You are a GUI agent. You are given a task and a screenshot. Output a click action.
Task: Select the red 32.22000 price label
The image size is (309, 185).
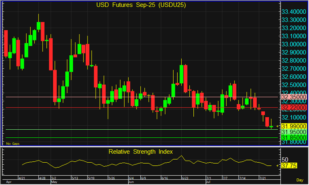point(293,108)
